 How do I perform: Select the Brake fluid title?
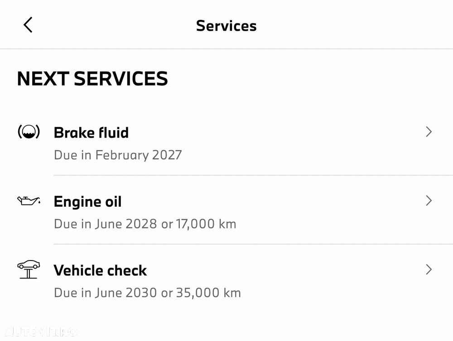(x=92, y=133)
